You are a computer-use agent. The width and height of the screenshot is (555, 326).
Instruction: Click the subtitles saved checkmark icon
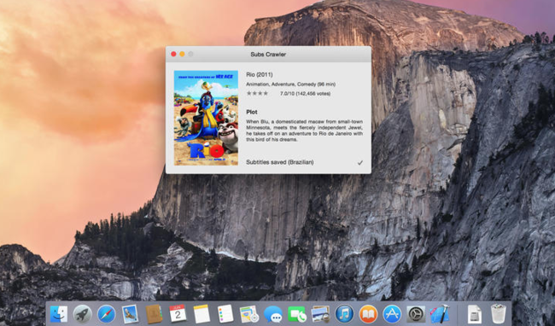pos(360,163)
